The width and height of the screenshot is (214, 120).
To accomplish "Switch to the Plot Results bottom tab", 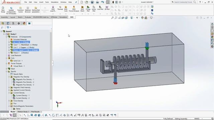I will (35, 112).
